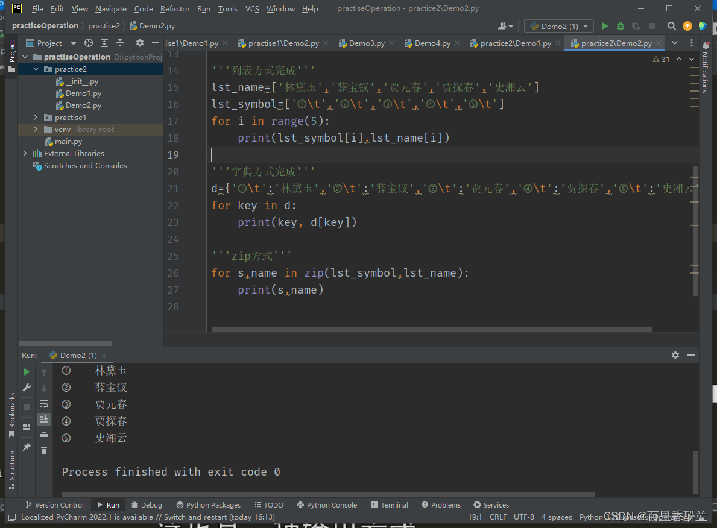This screenshot has width=717, height=528.
Task: Open the Bookmarks side tool window
Action: point(12,415)
